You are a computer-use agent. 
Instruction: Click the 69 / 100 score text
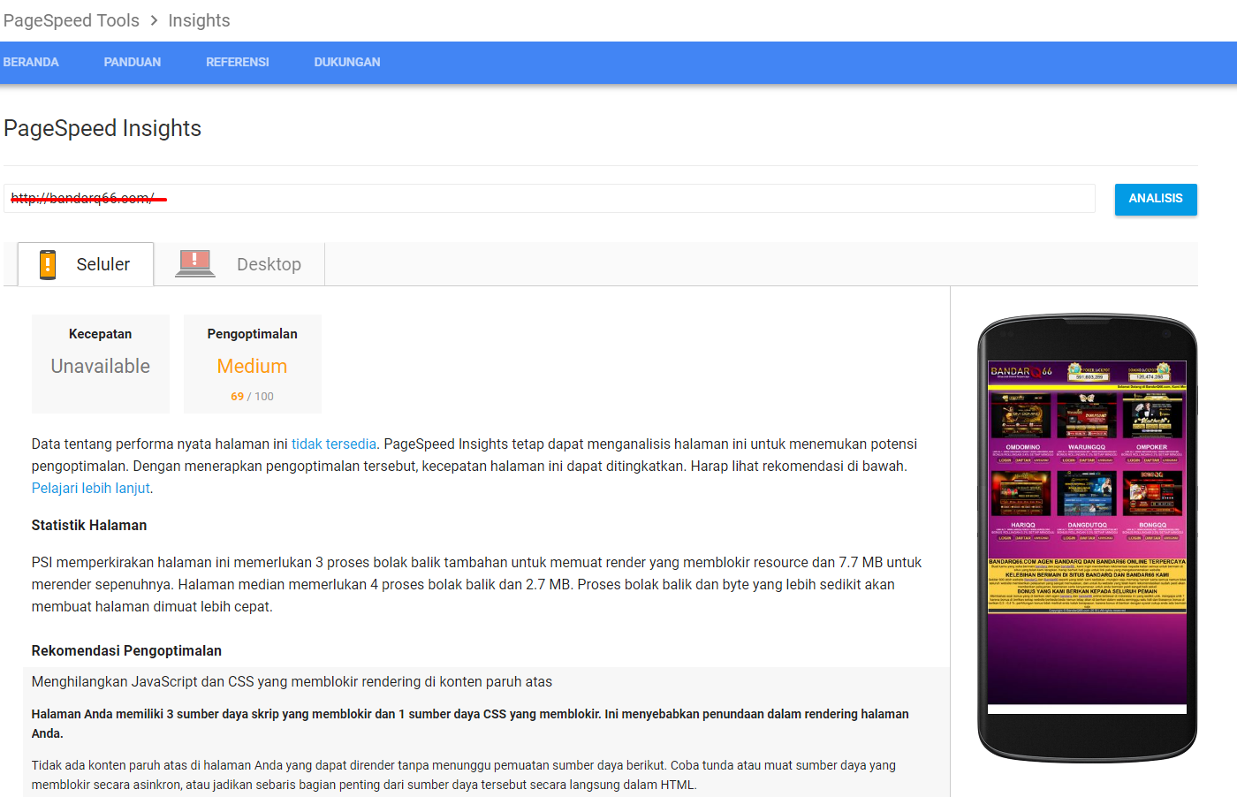click(x=252, y=396)
